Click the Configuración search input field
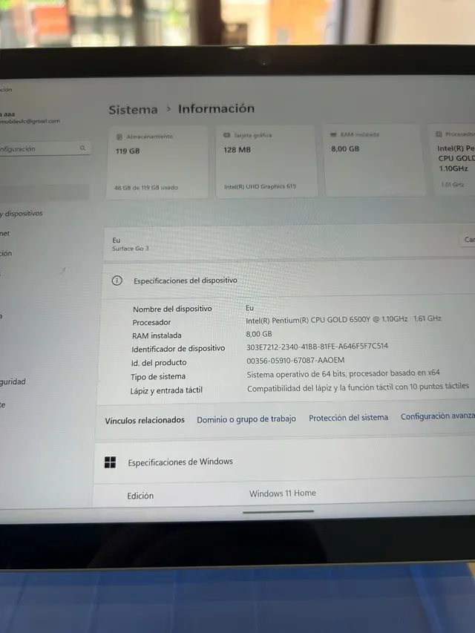475x633 pixels. [x=45, y=148]
